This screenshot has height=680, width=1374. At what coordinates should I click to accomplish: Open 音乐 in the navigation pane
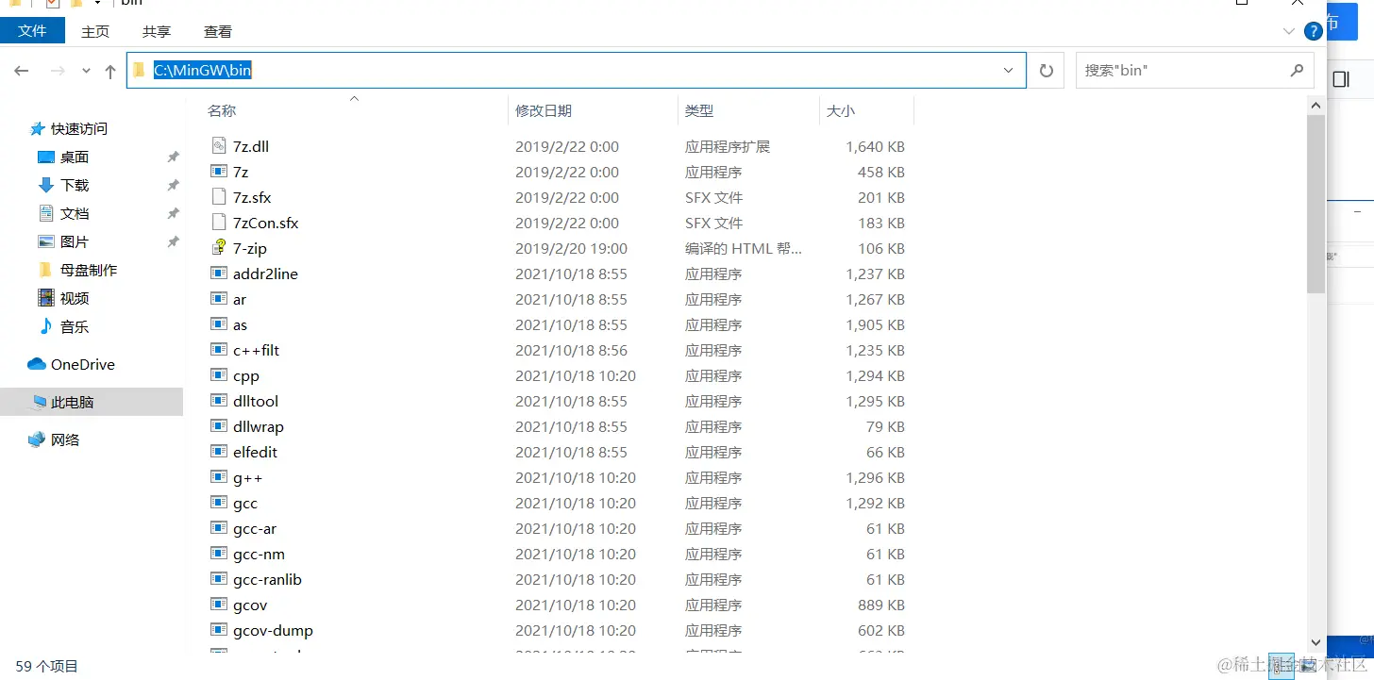(75, 326)
